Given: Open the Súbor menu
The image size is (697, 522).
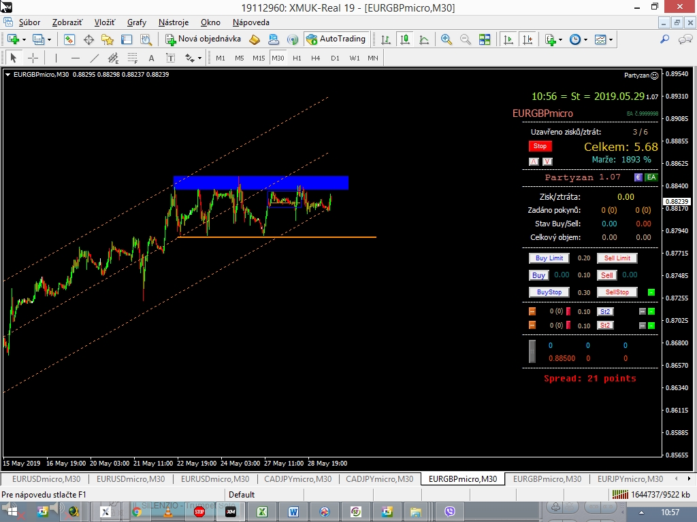Looking at the screenshot, I should click(x=29, y=22).
